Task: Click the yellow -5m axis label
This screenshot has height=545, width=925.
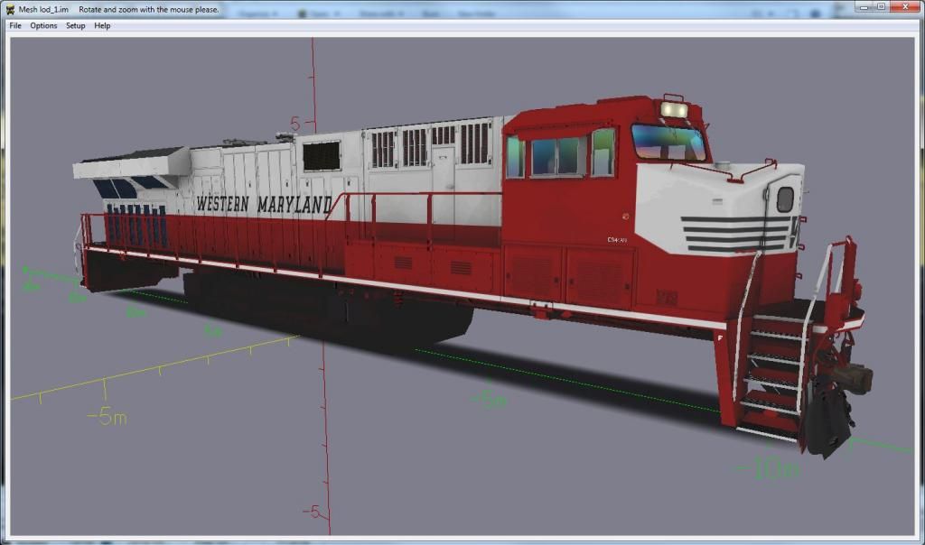Action: click(x=107, y=417)
